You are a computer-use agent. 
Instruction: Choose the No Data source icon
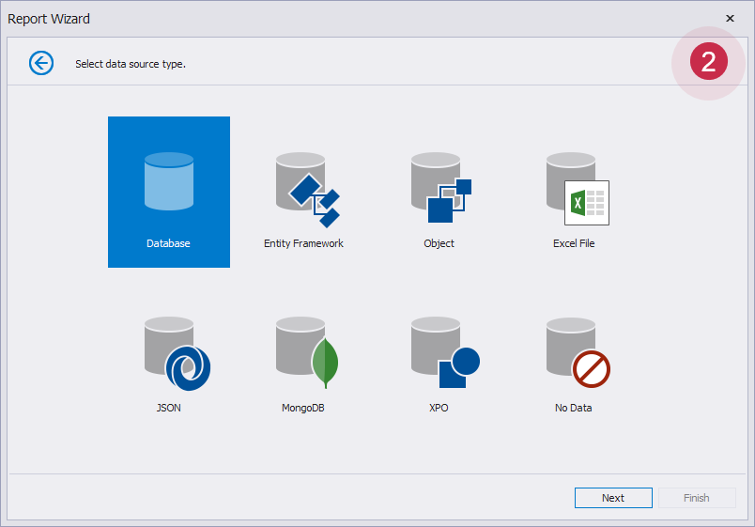(x=578, y=352)
